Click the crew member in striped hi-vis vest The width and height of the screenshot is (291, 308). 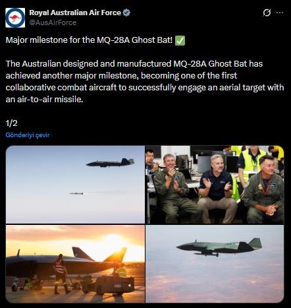[60, 273]
